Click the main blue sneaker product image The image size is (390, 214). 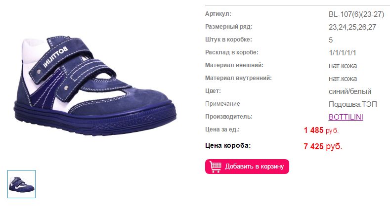click(95, 86)
